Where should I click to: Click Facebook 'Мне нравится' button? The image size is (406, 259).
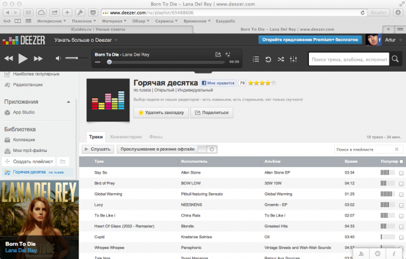[x=218, y=83]
